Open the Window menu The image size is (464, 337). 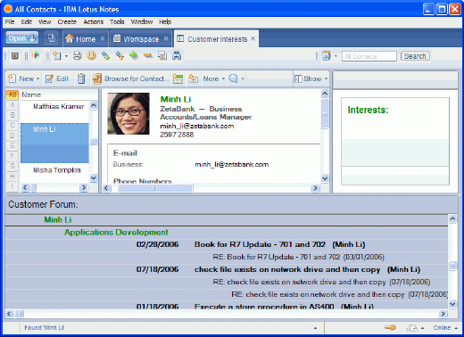click(142, 21)
